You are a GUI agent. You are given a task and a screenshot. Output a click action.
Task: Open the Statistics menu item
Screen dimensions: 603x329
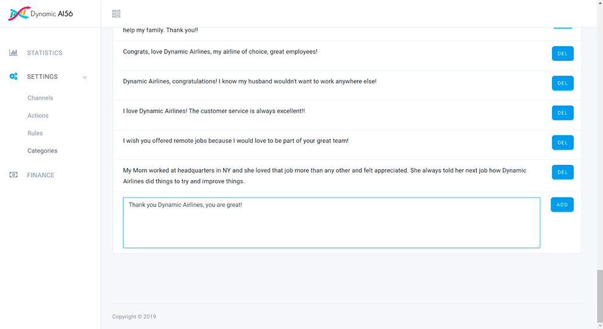(x=44, y=53)
